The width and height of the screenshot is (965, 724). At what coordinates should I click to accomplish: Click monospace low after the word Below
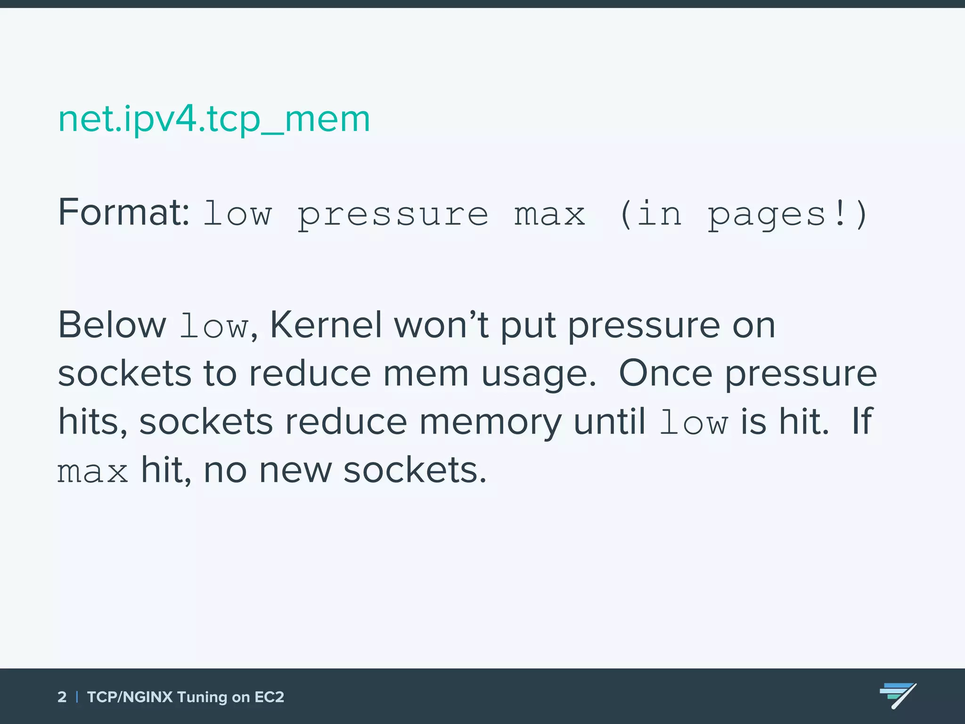[x=214, y=327]
